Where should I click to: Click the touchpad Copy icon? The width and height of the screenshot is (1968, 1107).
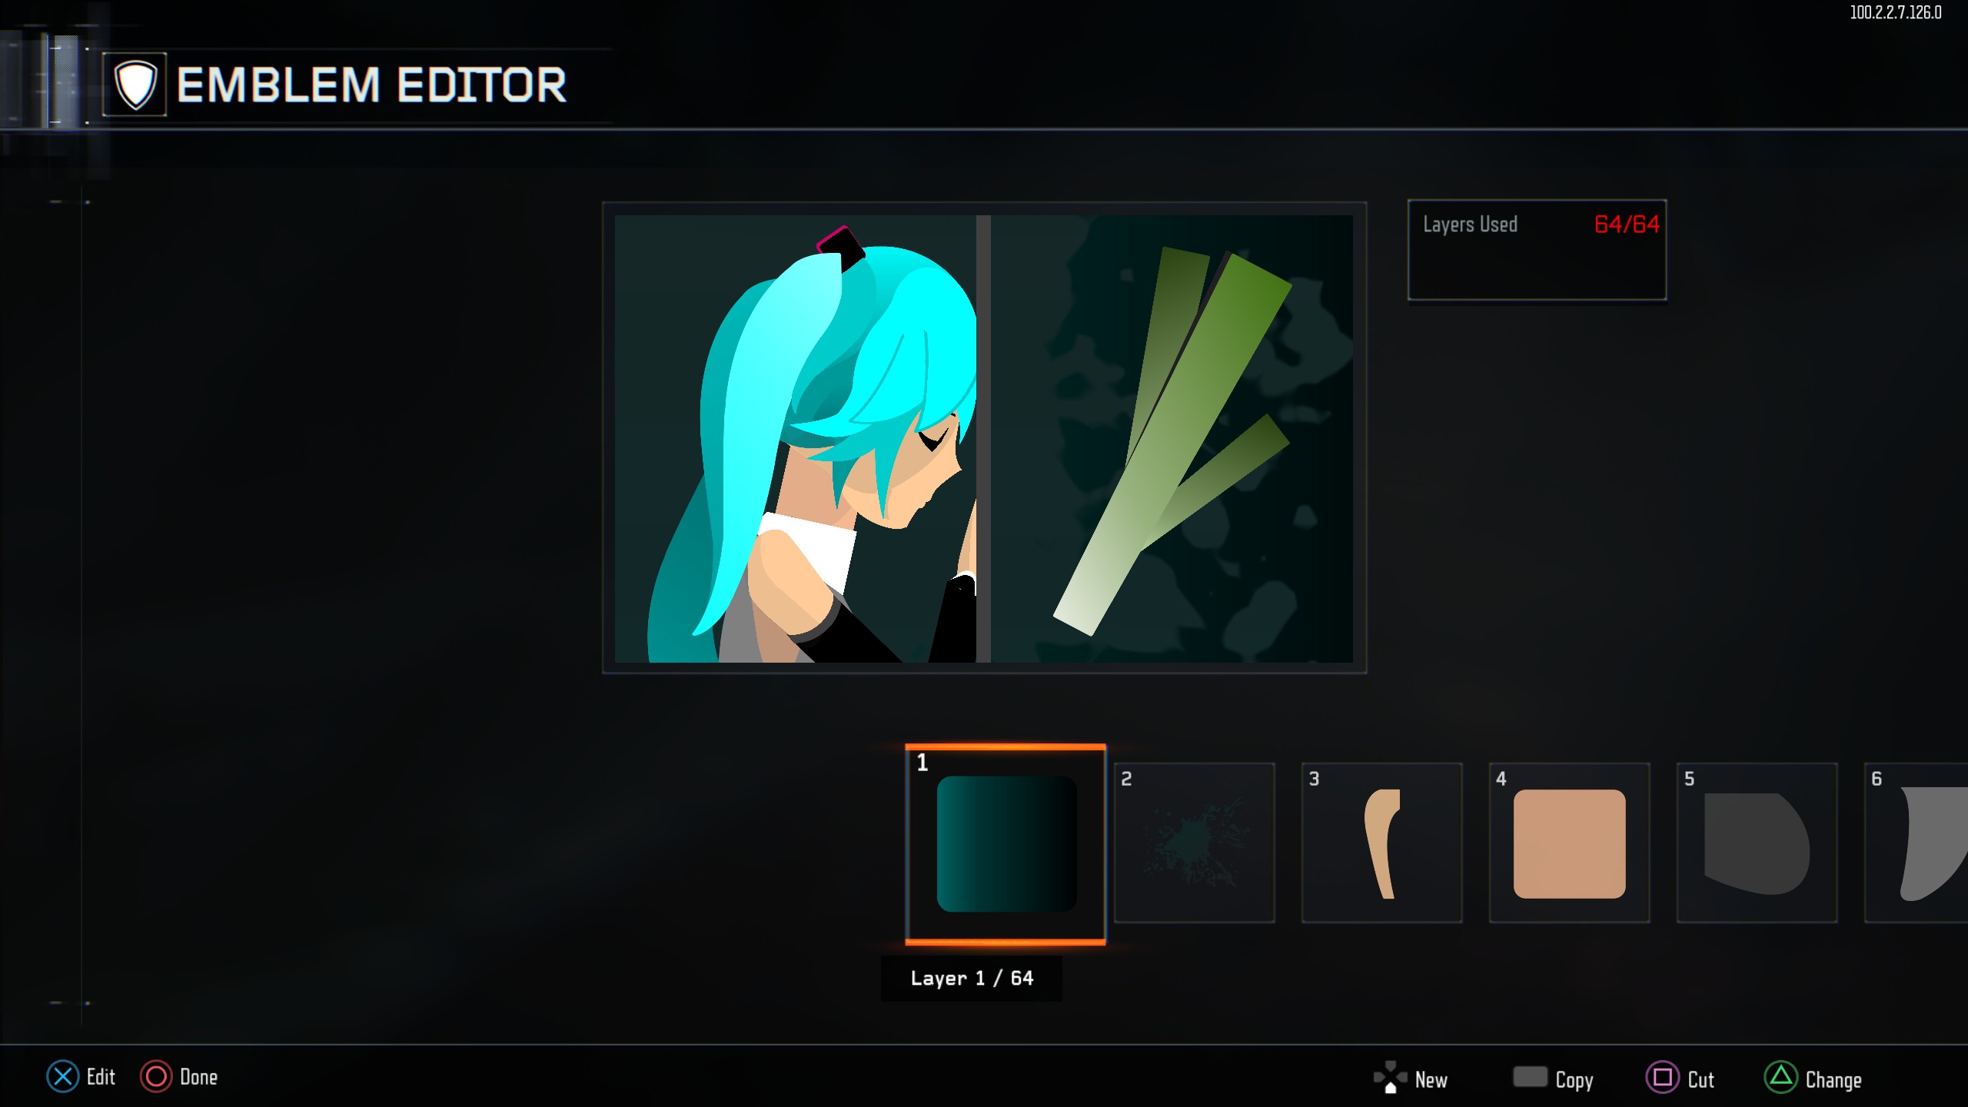(x=1530, y=1076)
